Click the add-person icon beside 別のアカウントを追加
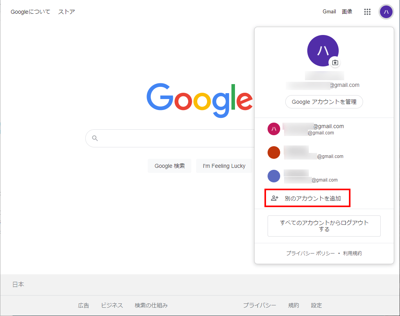 [275, 198]
